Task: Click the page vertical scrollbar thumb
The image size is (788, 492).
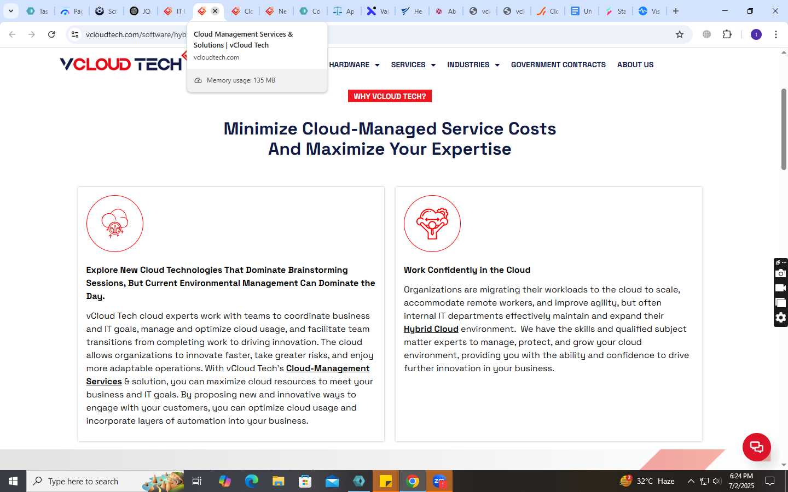Action: pyautogui.click(x=784, y=129)
